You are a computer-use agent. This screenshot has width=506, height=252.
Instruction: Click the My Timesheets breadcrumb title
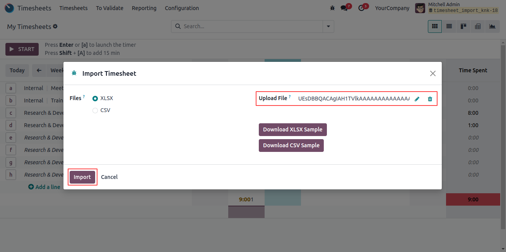[x=29, y=27]
